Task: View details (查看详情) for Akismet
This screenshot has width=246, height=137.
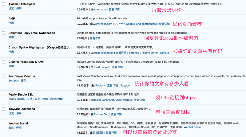Action: coord(114,10)
